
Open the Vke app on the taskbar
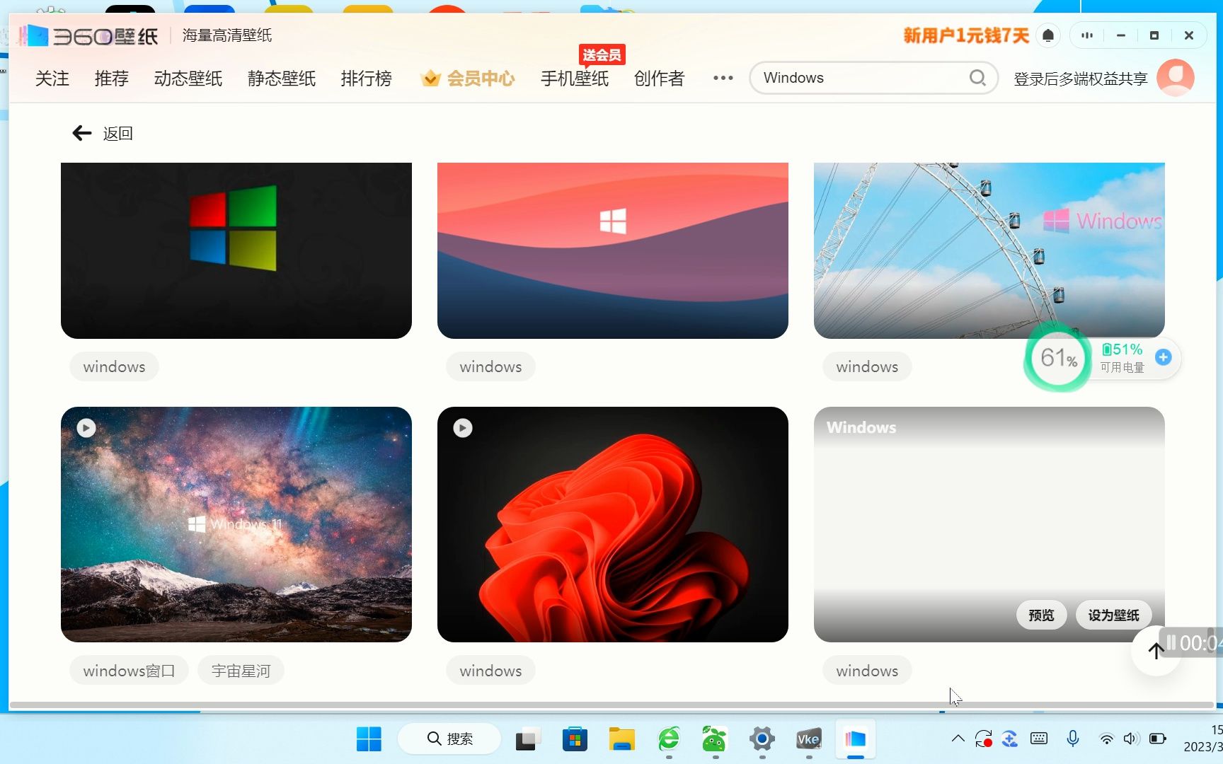[808, 739]
